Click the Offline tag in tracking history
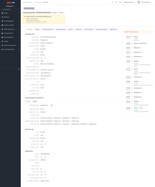 click(141, 108)
